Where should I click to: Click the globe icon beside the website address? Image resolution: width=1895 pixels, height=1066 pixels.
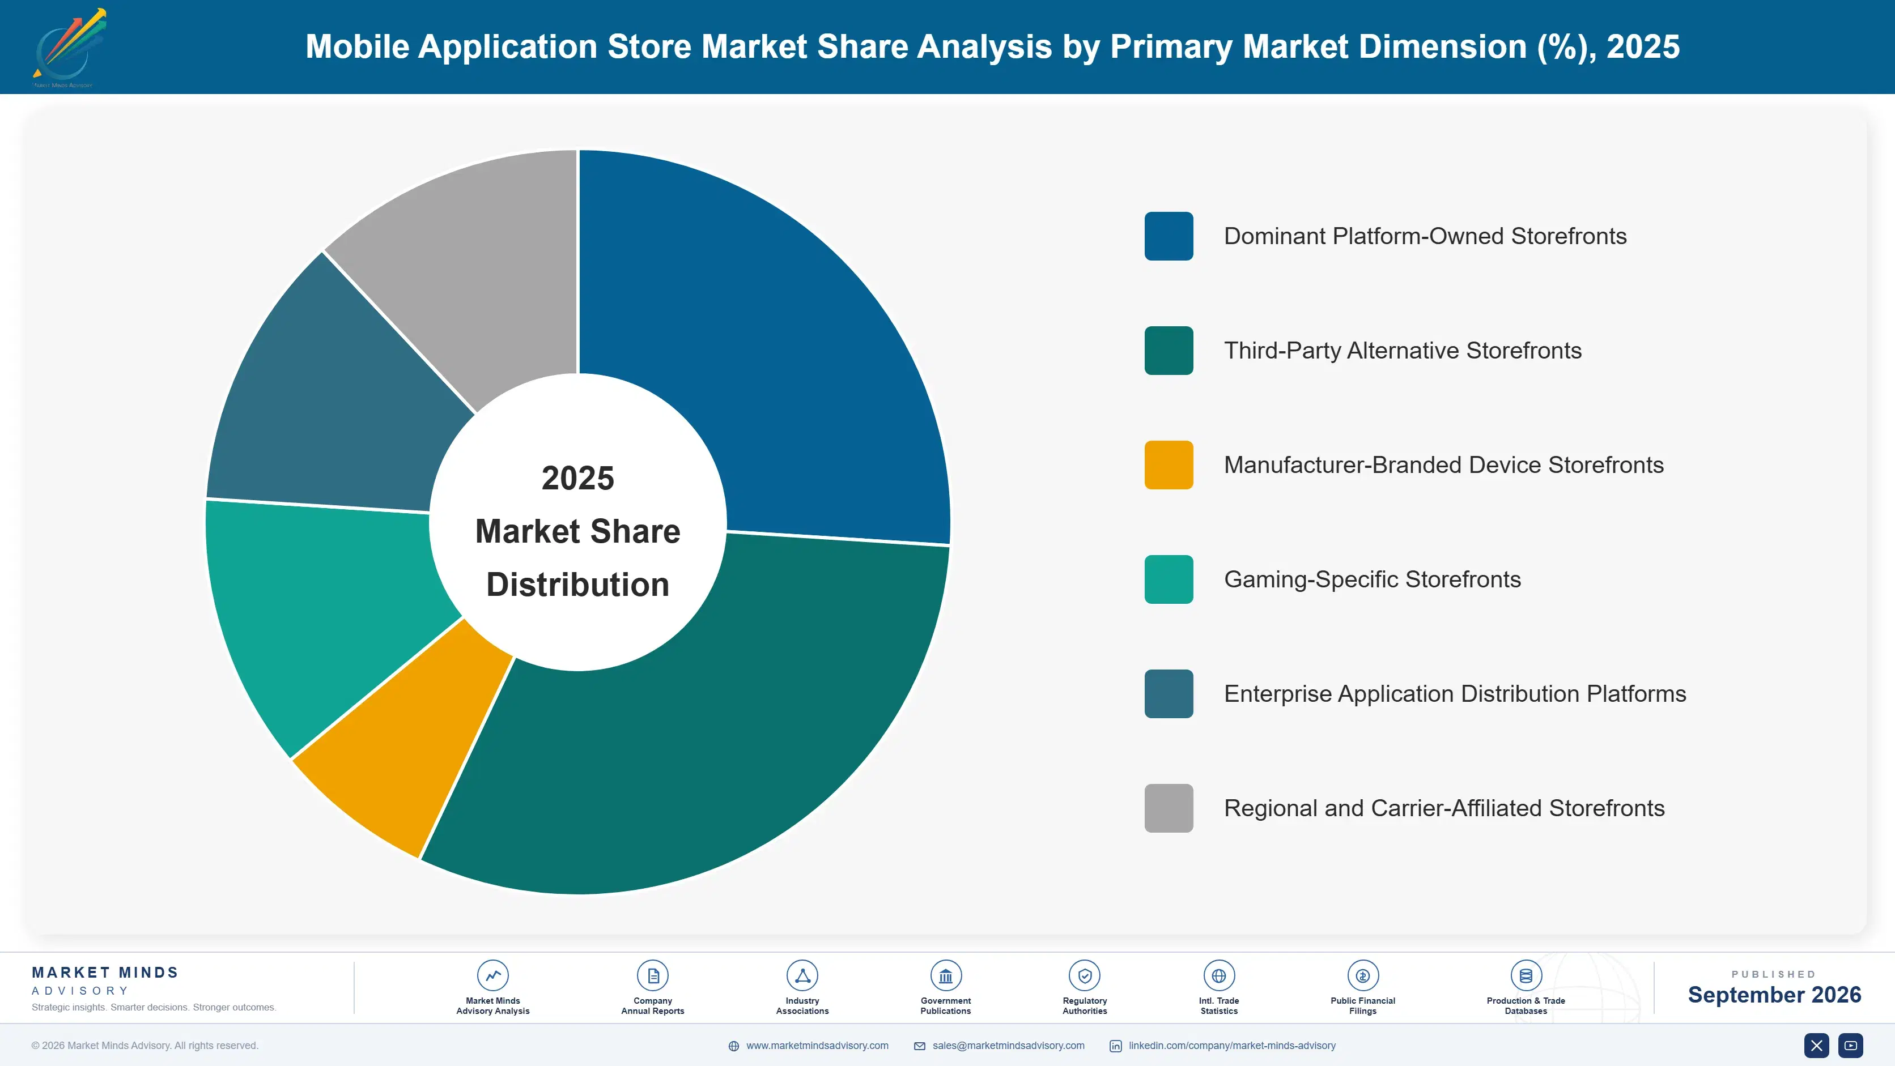tap(733, 1046)
